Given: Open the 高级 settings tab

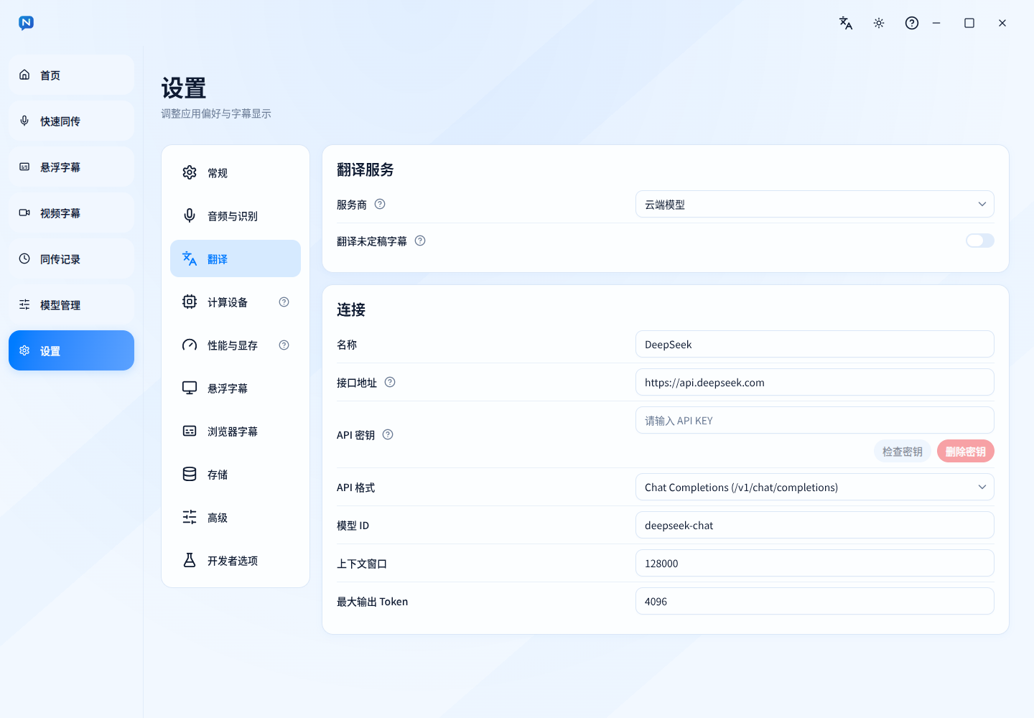Looking at the screenshot, I should [x=236, y=517].
